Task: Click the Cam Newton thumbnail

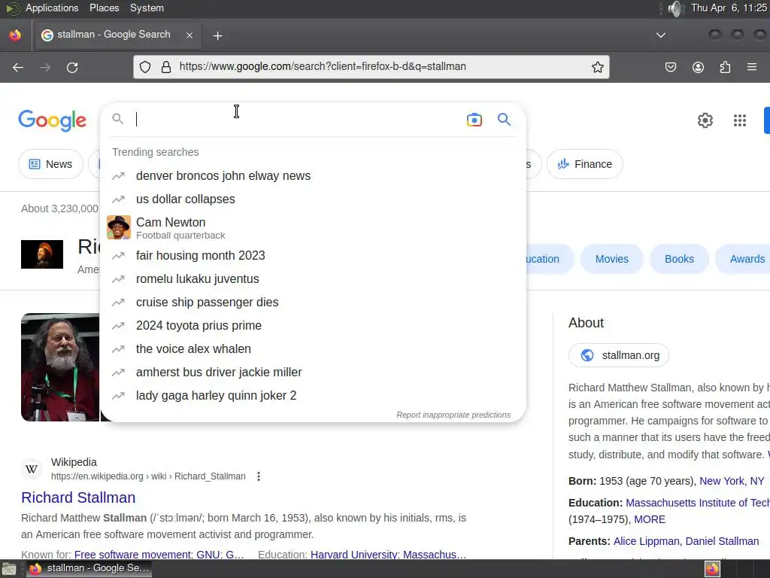Action: pyautogui.click(x=119, y=227)
